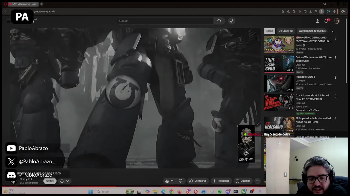Open Google Chrome from the taskbar
Viewport: 350px width, 196px height.
(x=171, y=192)
